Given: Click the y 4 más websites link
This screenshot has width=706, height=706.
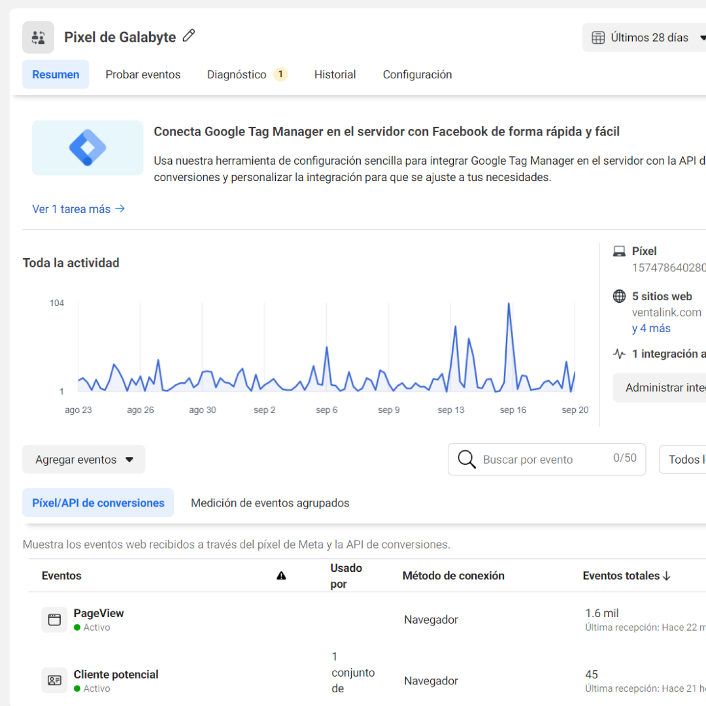Looking at the screenshot, I should [651, 328].
